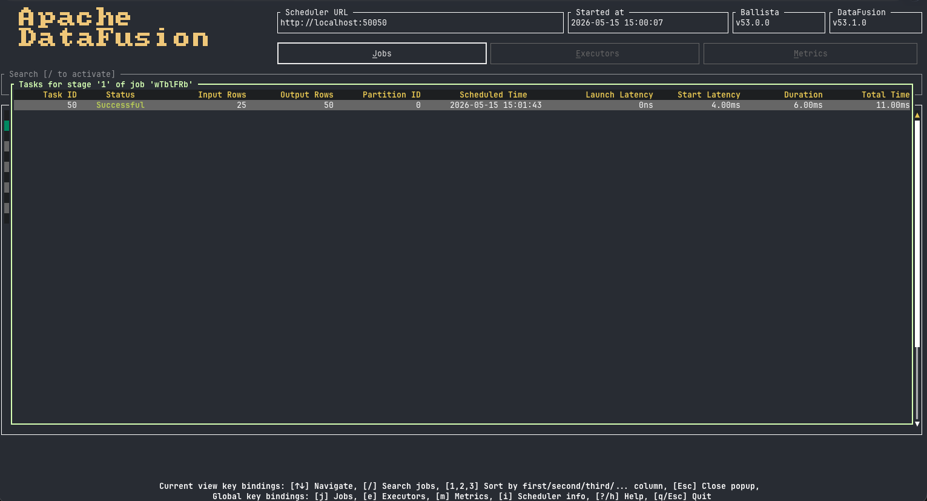
Task: Click the input rows value 25
Action: 242,105
